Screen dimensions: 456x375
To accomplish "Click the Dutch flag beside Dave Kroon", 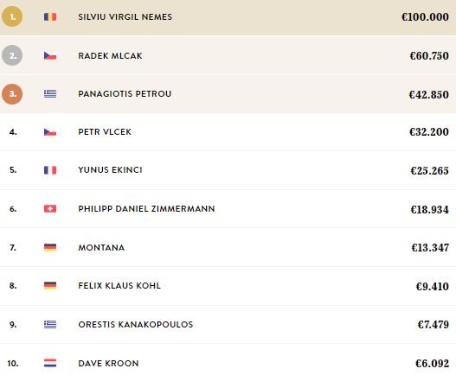I will tap(50, 363).
